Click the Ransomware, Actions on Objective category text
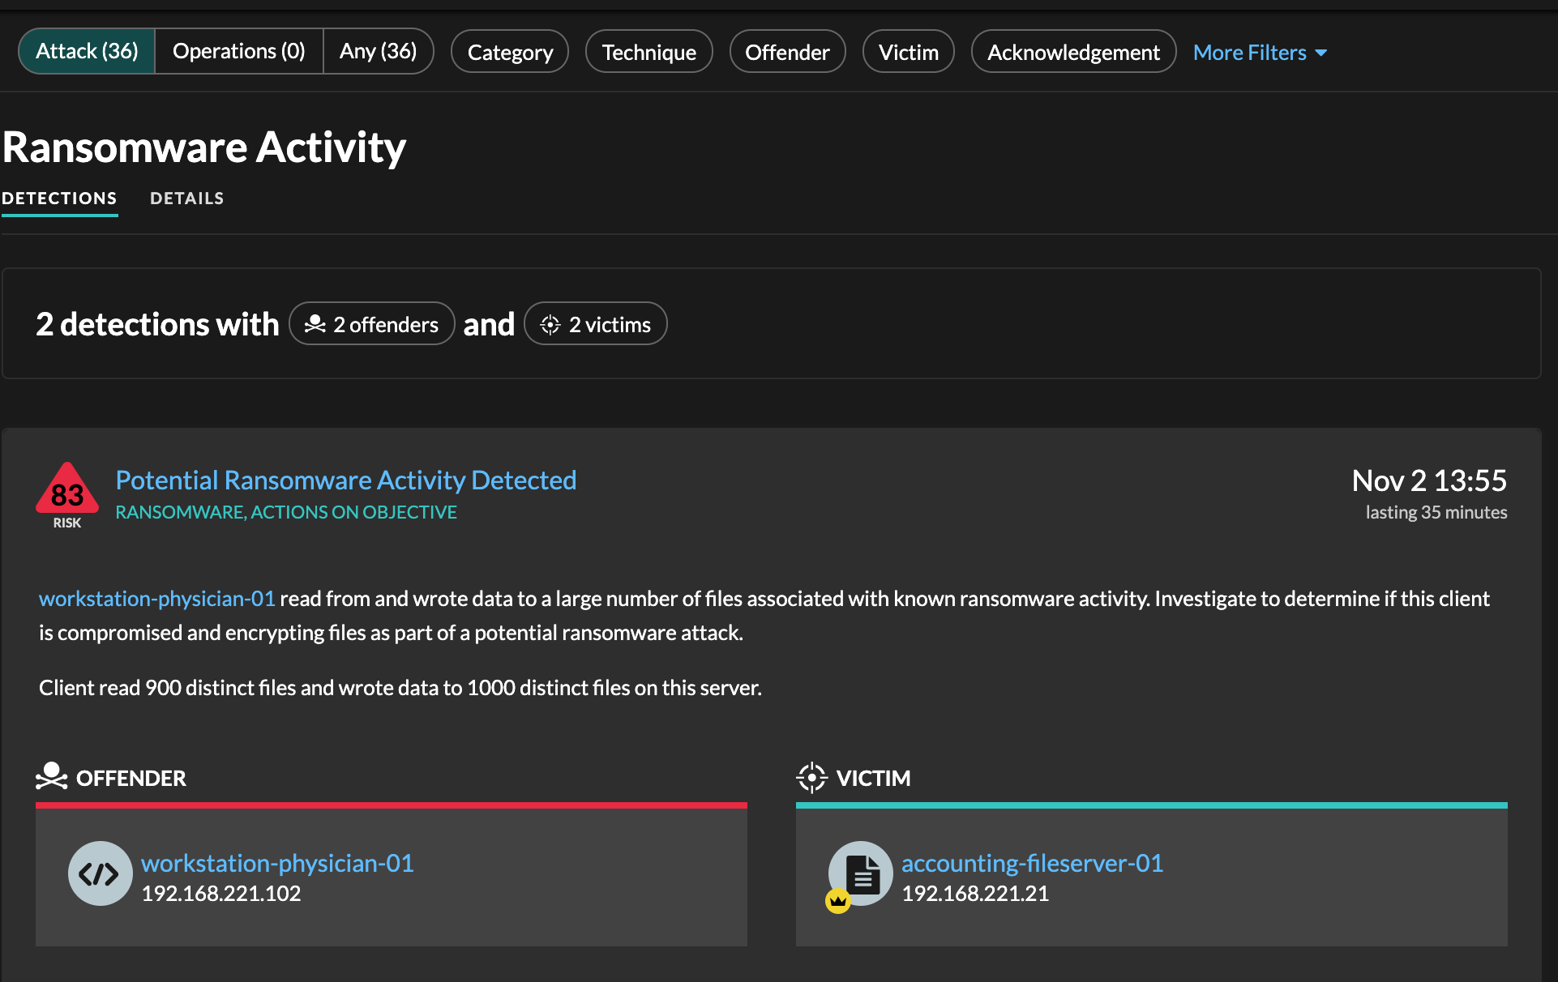 [x=286, y=512]
